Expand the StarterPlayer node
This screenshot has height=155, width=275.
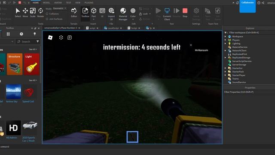point(225,75)
